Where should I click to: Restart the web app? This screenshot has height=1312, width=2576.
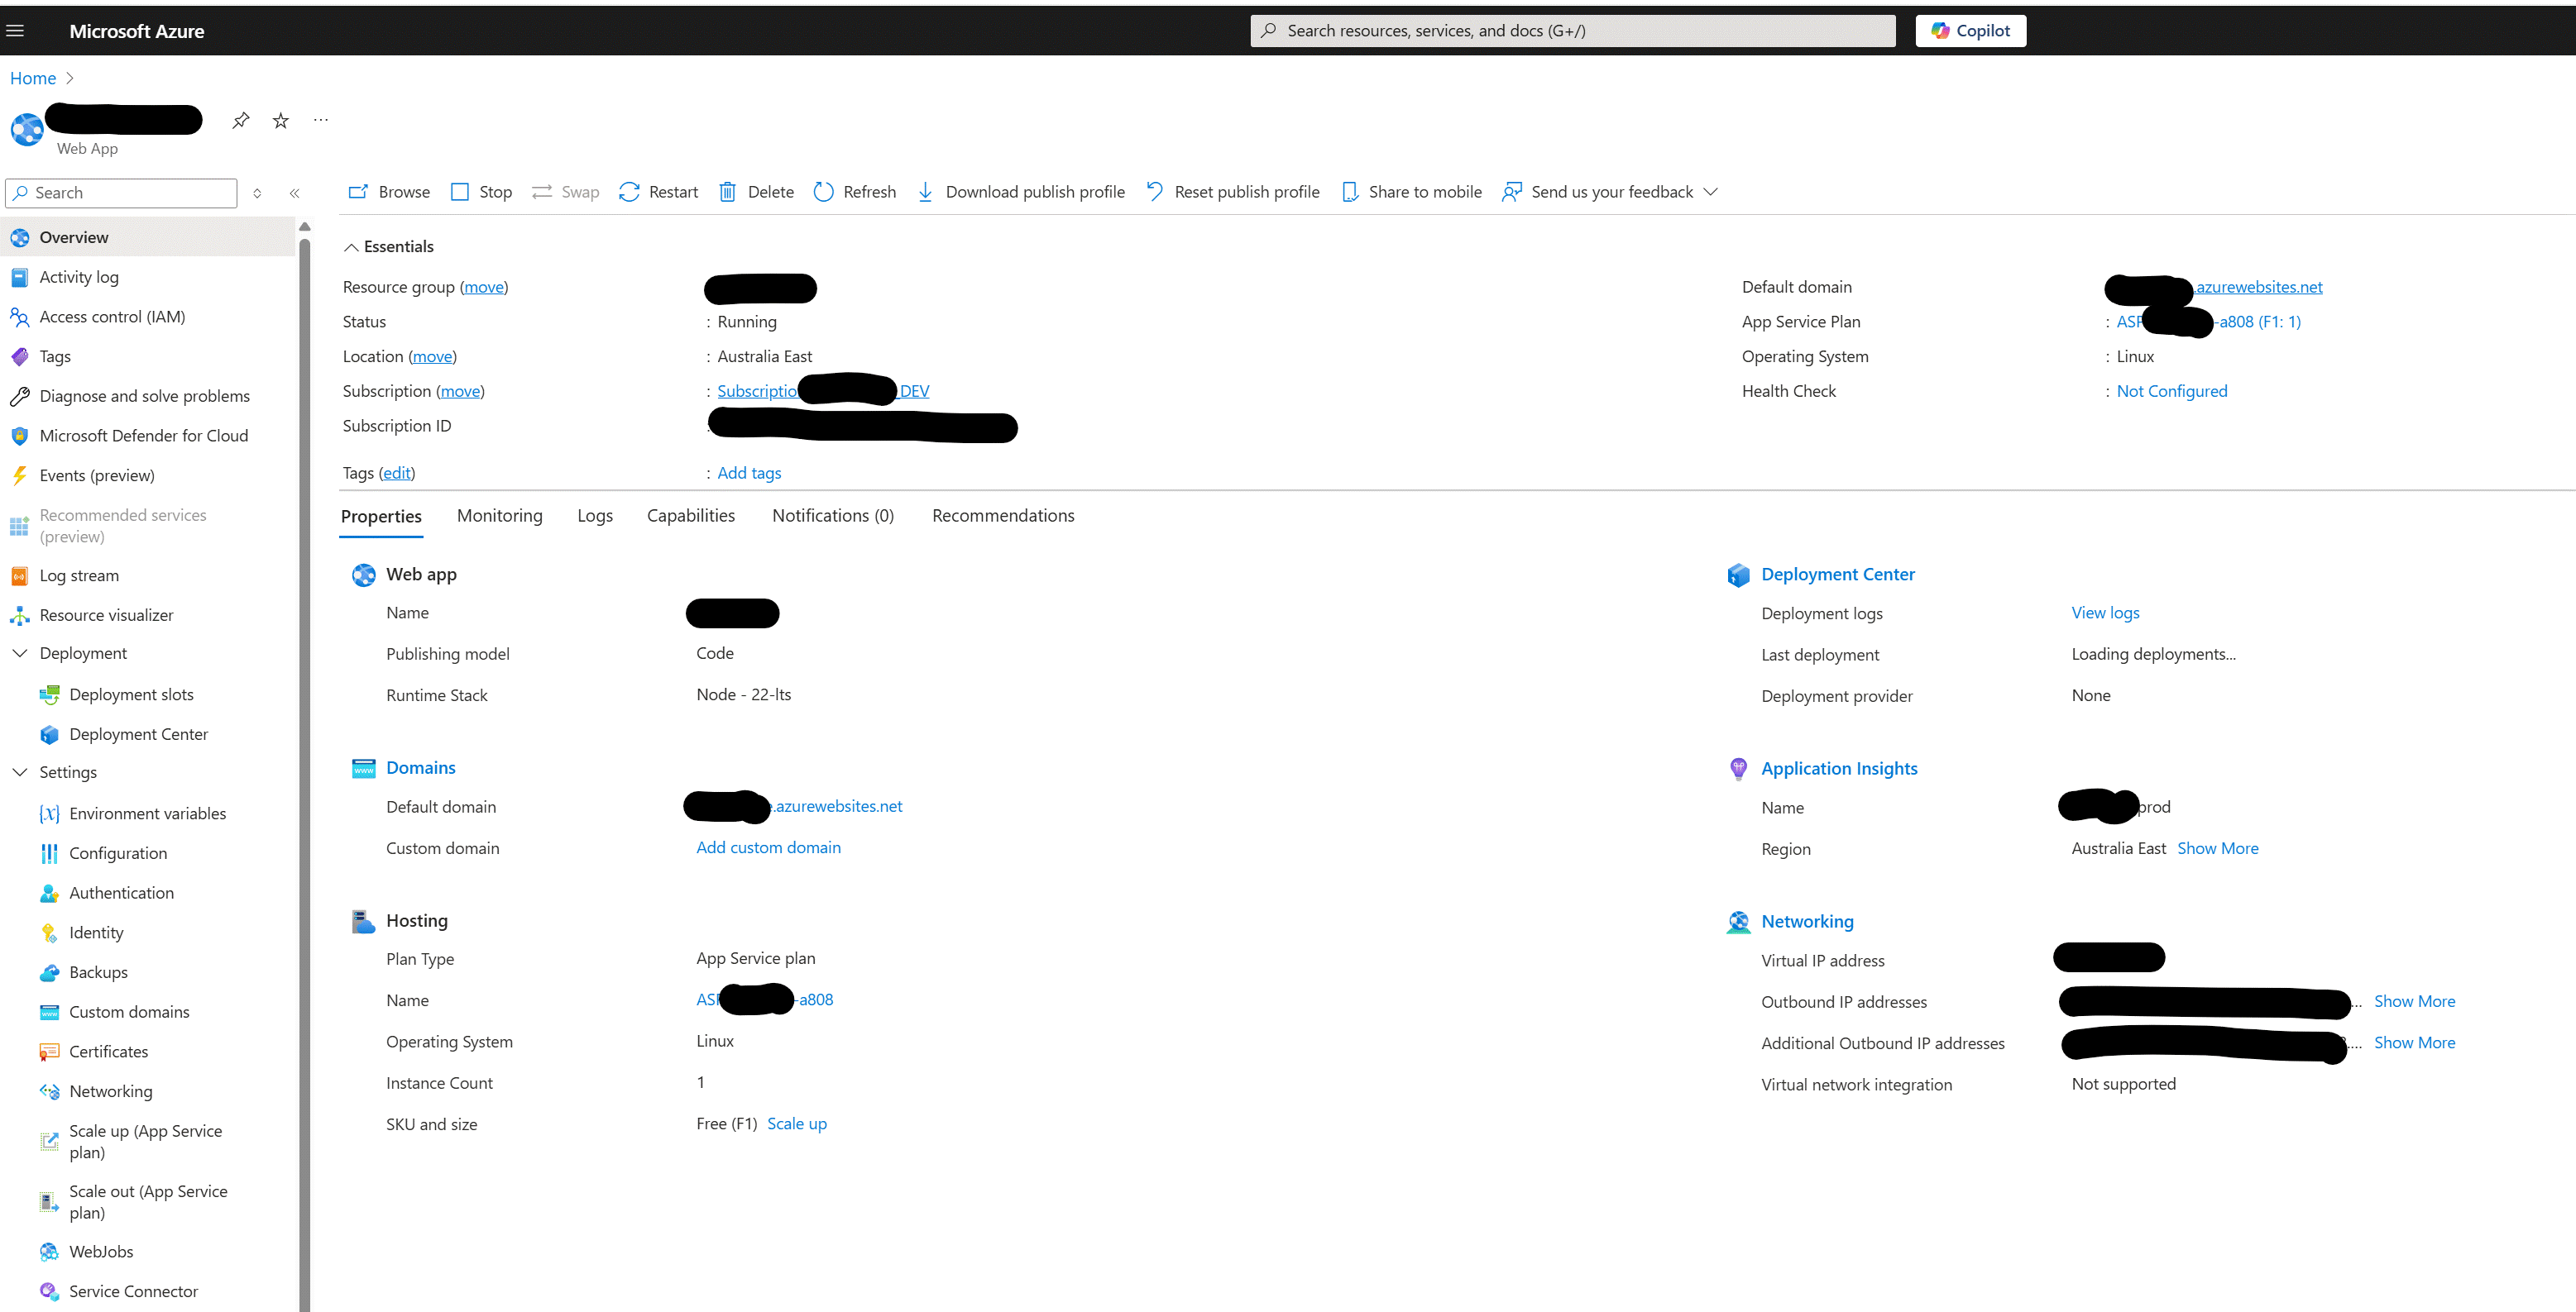pyautogui.click(x=659, y=192)
